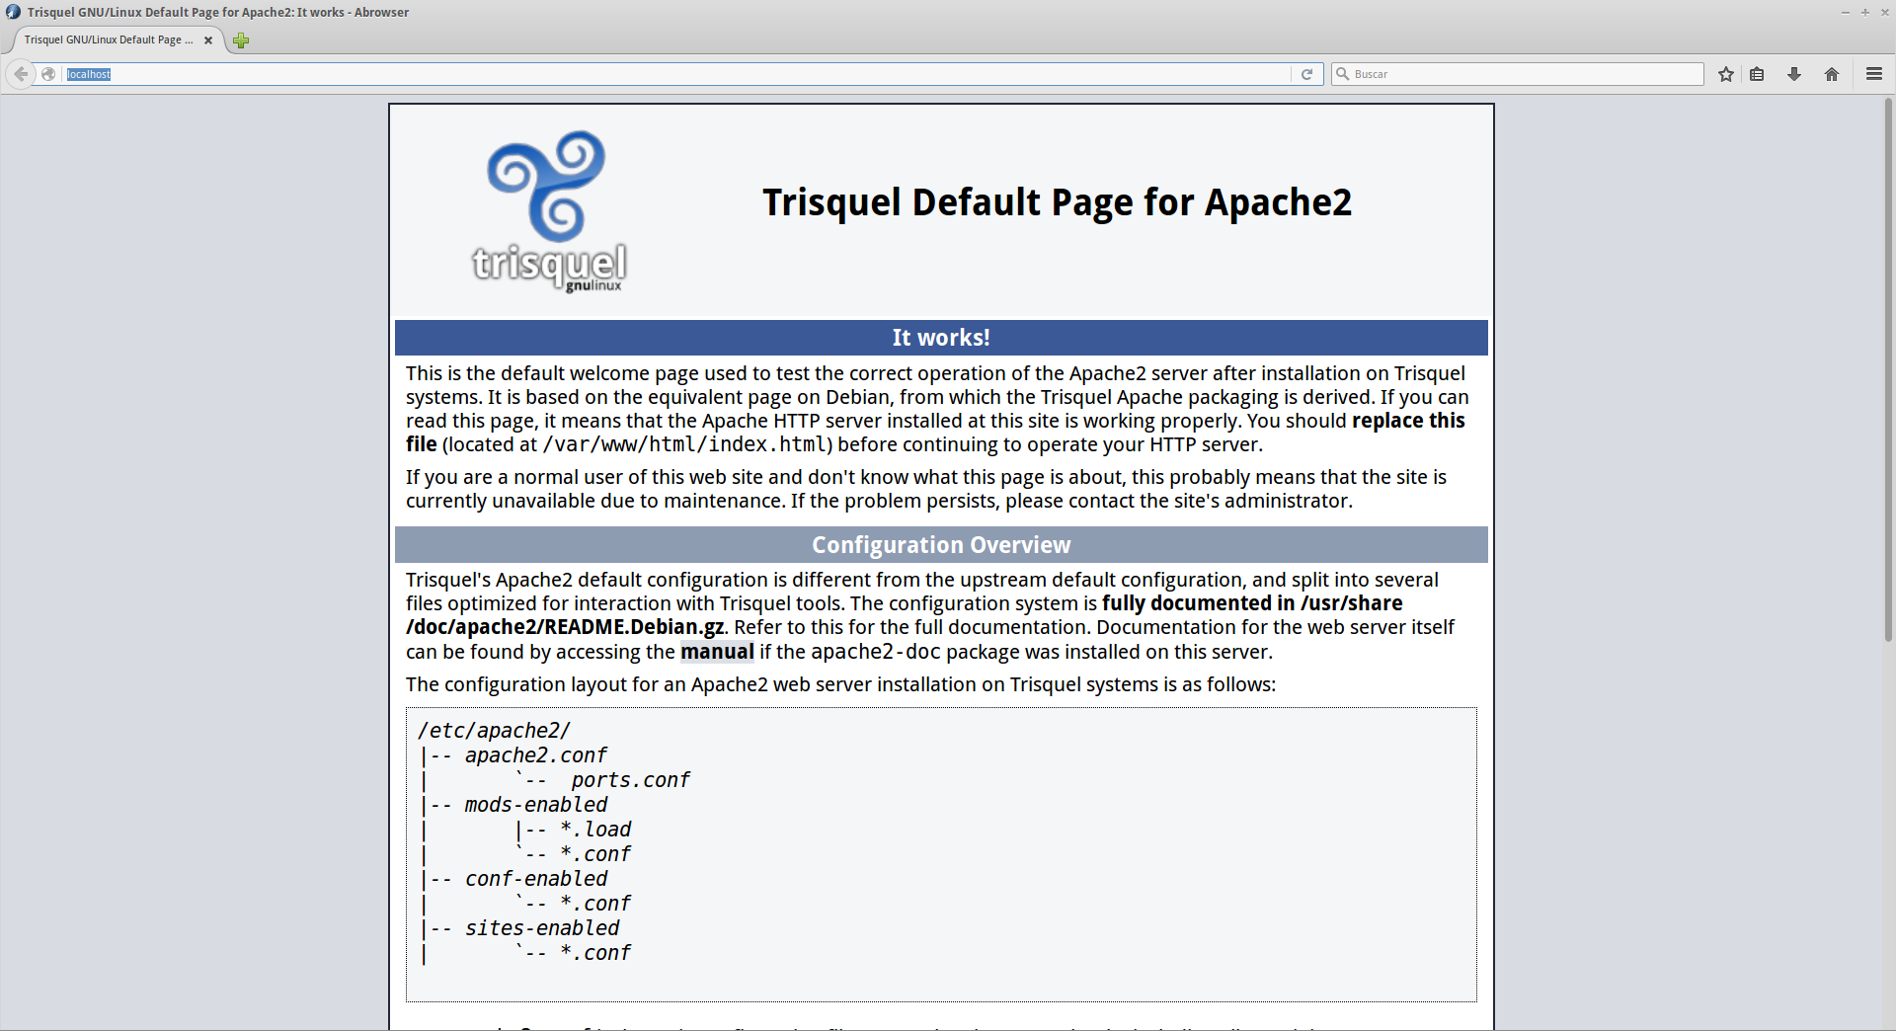
Task: Close the Trisquel Default Page tab
Action: [x=208, y=40]
